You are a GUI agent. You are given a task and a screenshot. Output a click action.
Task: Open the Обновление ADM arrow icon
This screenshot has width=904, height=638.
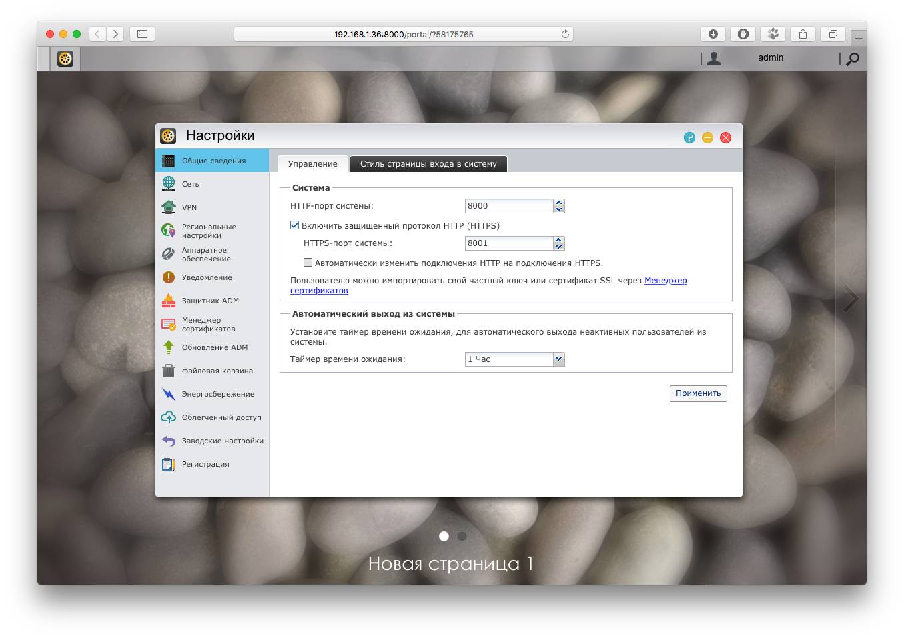coord(169,347)
